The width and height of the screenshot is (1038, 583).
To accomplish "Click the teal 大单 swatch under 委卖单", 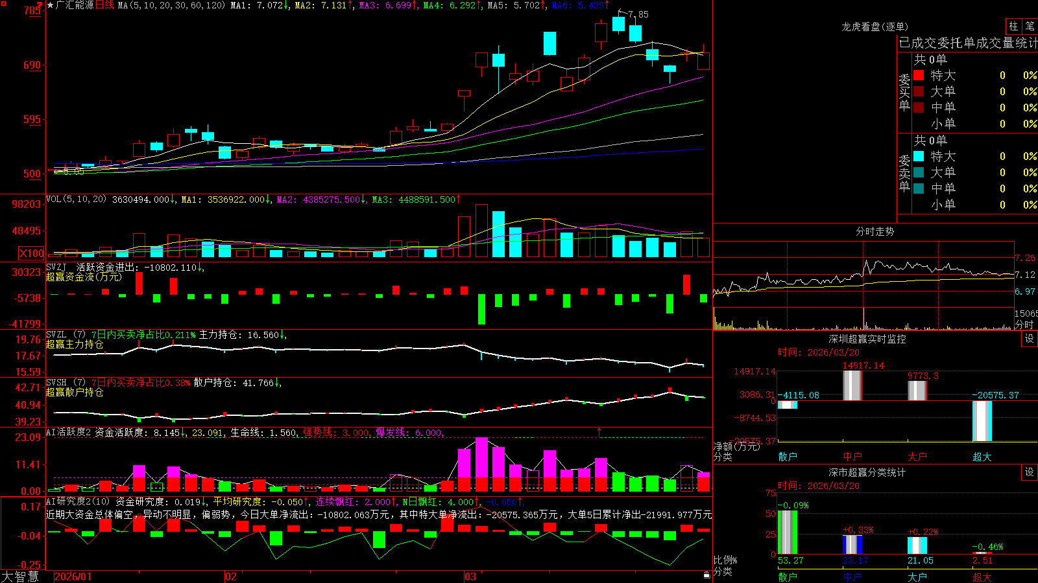I will [x=919, y=172].
